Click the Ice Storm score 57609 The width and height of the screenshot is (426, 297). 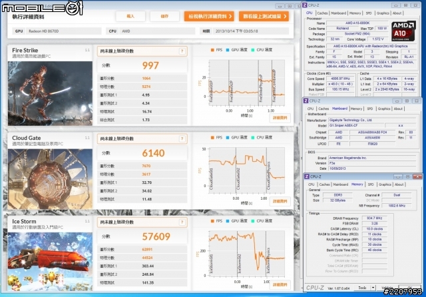tap(156, 236)
